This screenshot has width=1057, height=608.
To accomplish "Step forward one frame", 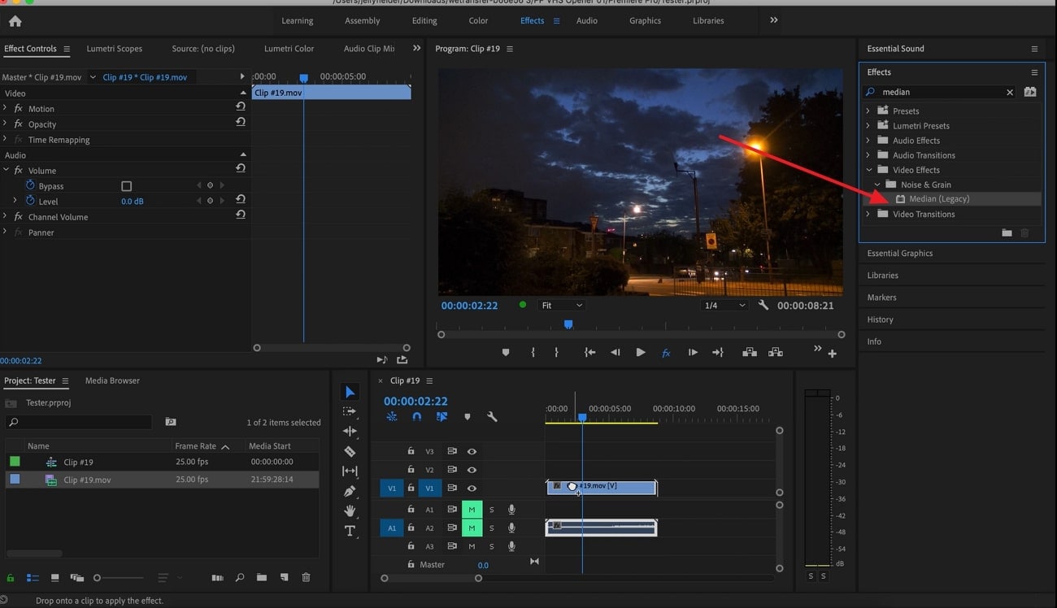I will pos(693,353).
